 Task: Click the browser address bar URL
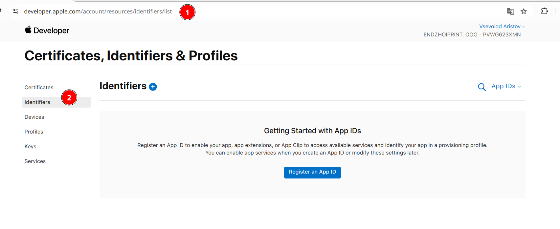[x=98, y=11]
